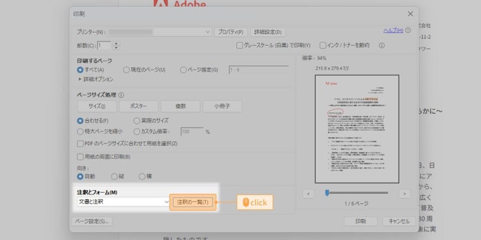
Task: Increase the copies count with up arrow
Action: click(116, 44)
